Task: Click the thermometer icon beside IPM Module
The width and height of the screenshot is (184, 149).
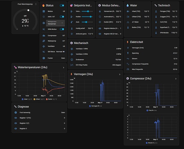Action: (x=156, y=33)
